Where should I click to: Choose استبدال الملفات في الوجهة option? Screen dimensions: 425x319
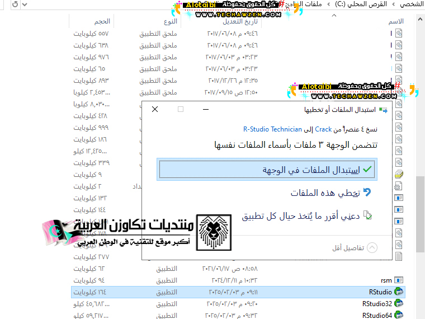[267, 170]
